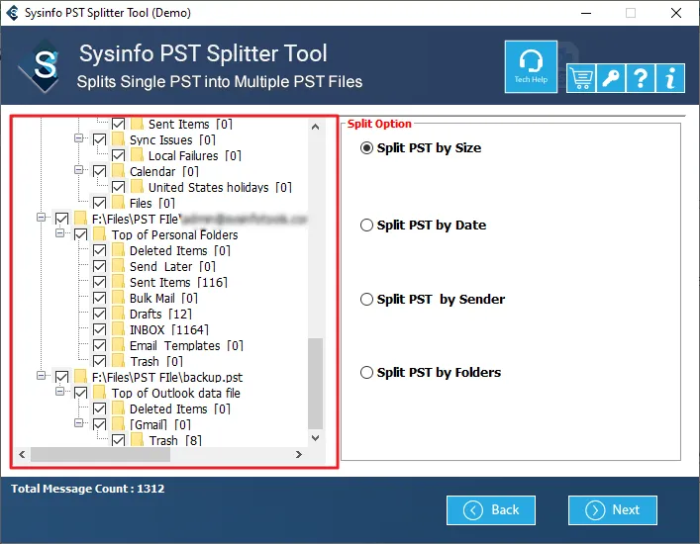Uncheck the Sync Issues checkbox
Viewport: 700px width, 544px height.
point(100,139)
